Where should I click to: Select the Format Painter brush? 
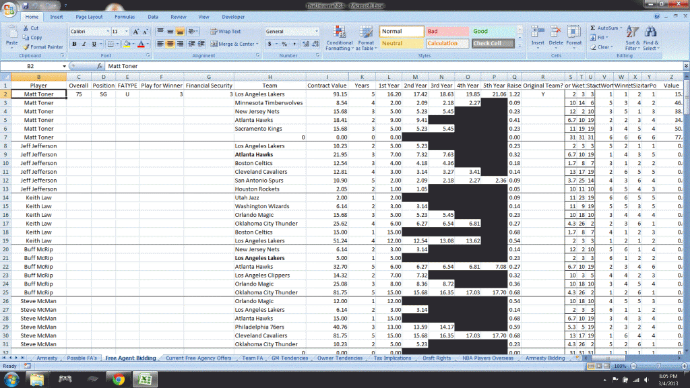point(26,46)
